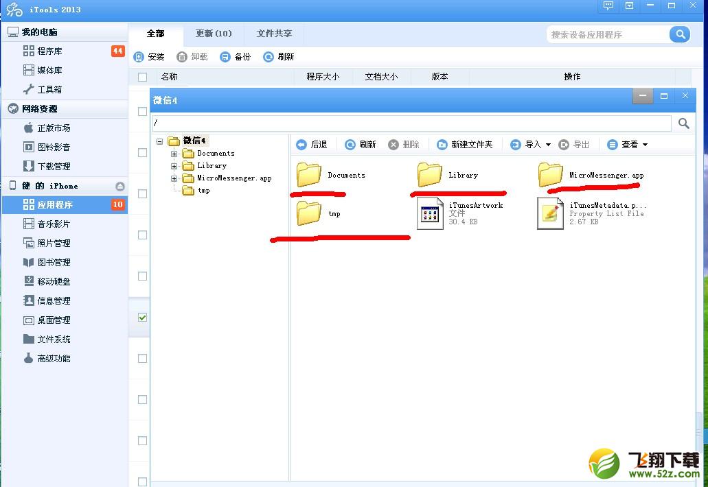708x487 pixels.
Task: Click the 搜索设备应用程序 search field
Action: (608, 35)
